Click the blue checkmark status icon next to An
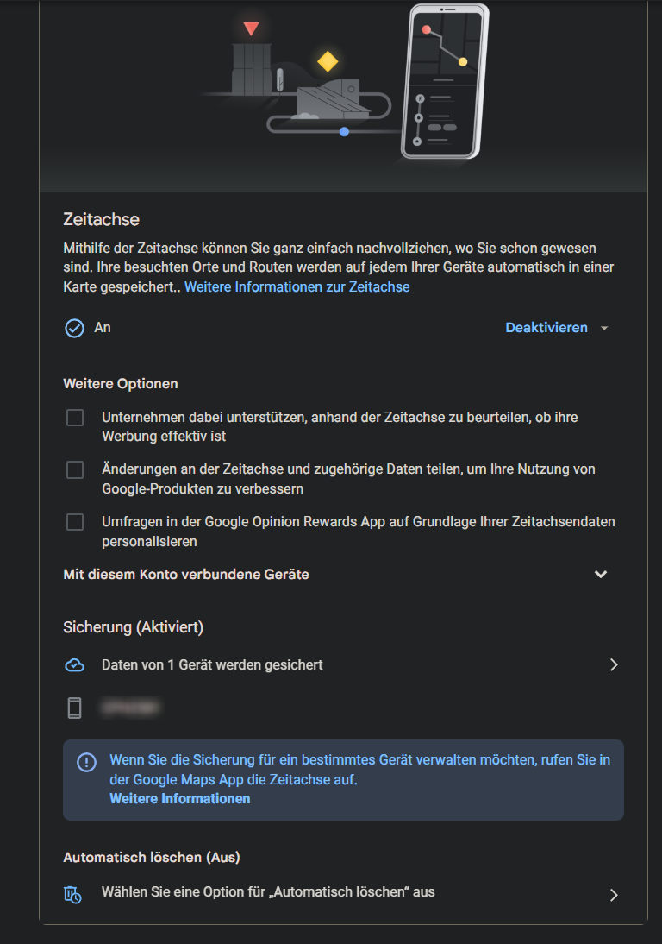662x944 pixels. click(x=74, y=328)
